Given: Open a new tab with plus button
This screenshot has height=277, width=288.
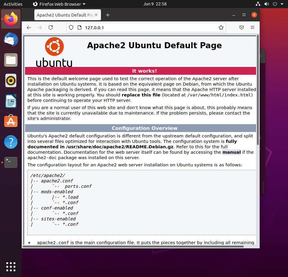Looking at the screenshot, I should pyautogui.click(x=108, y=15).
